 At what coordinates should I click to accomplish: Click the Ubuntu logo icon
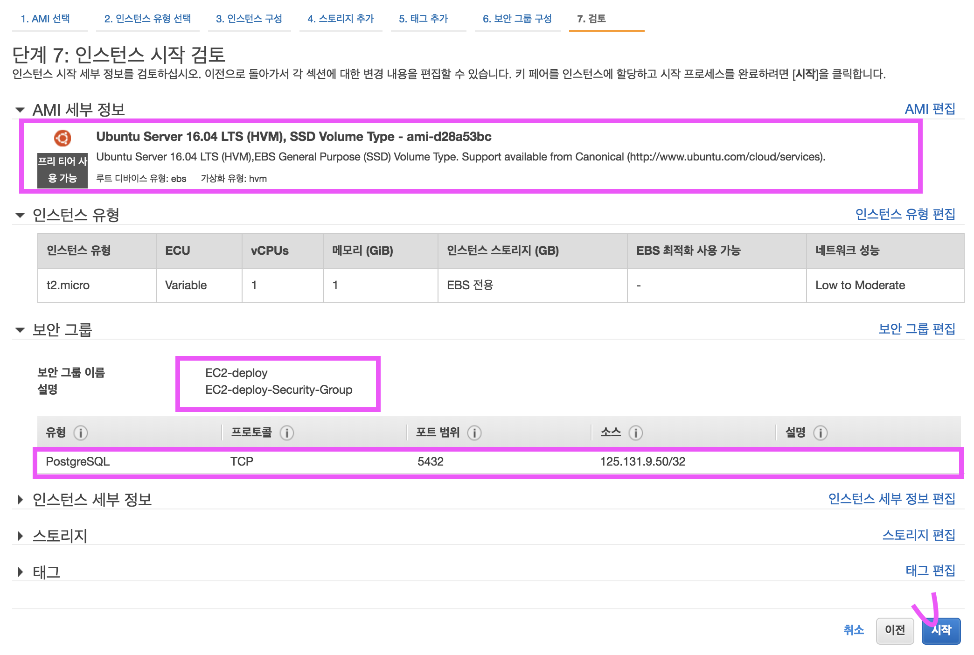63,138
